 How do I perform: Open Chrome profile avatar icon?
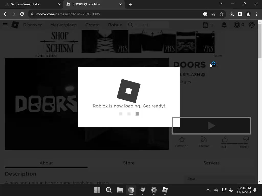point(248,14)
